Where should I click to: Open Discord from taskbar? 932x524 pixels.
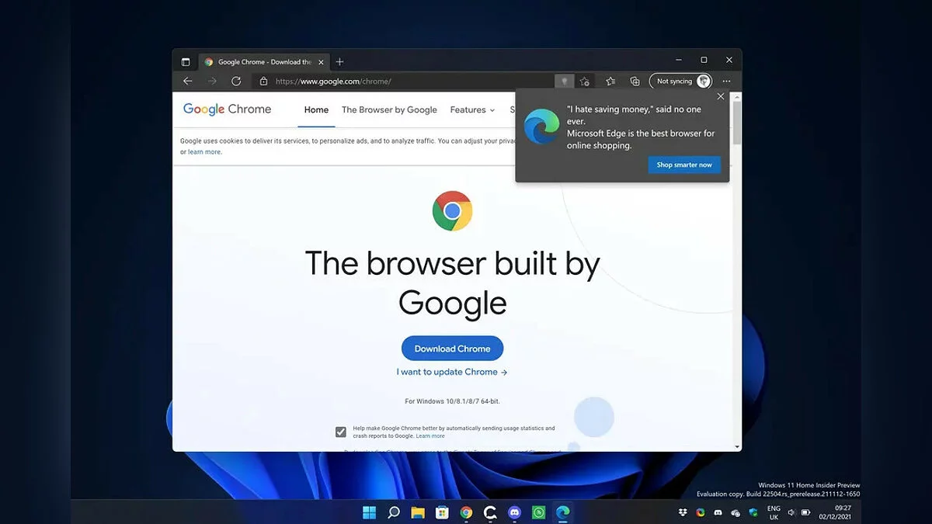click(x=514, y=512)
